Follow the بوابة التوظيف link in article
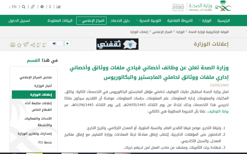247x154 pixels. 218,111
